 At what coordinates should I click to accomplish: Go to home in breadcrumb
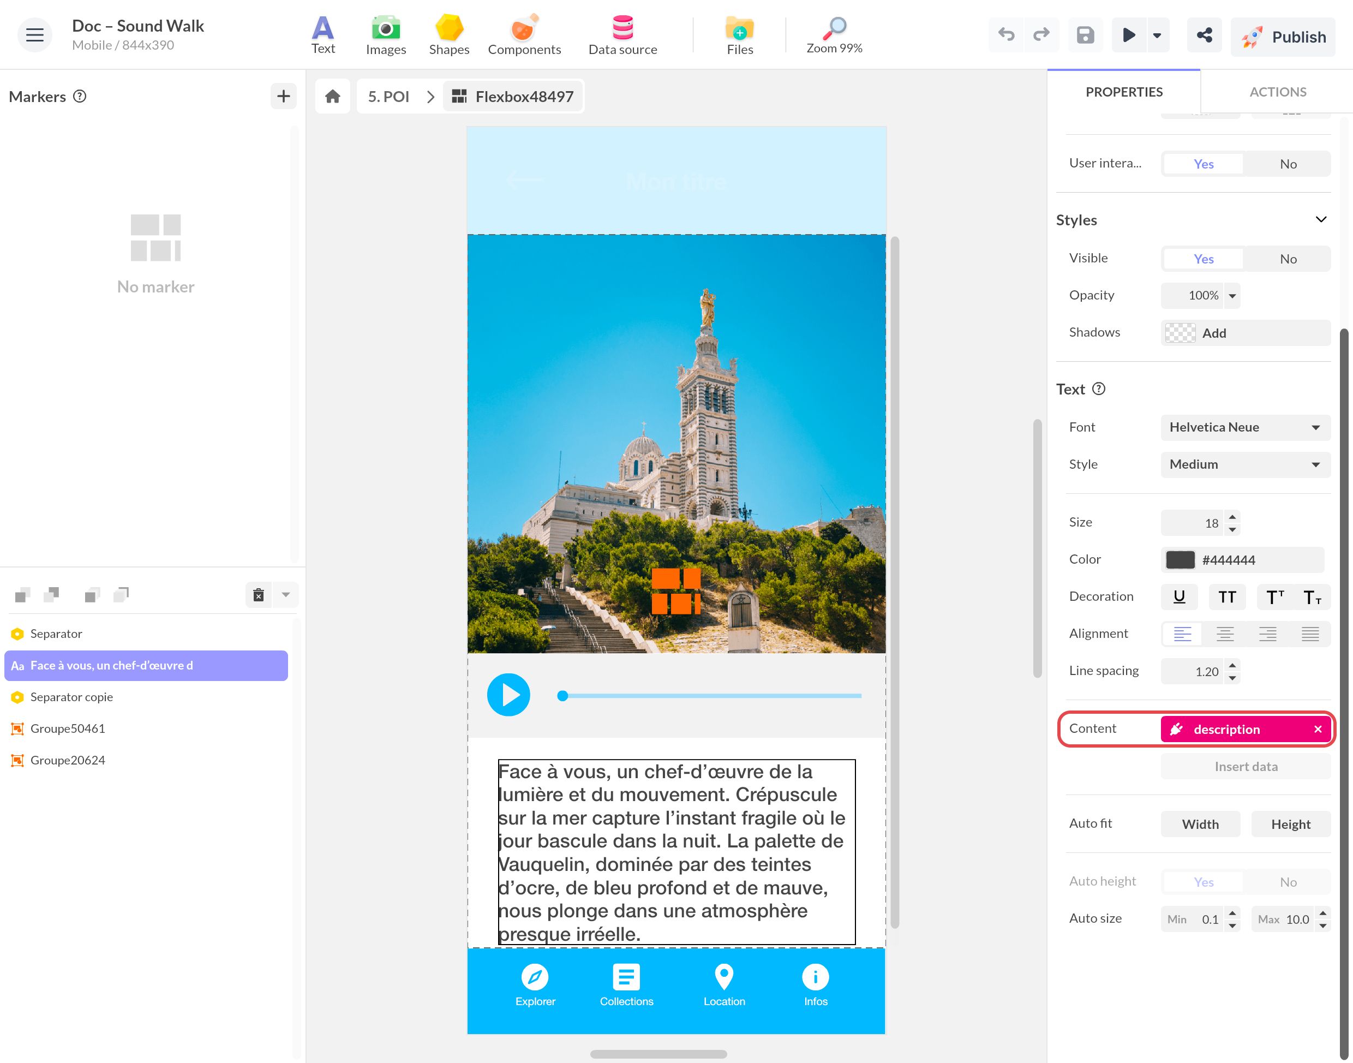333,97
